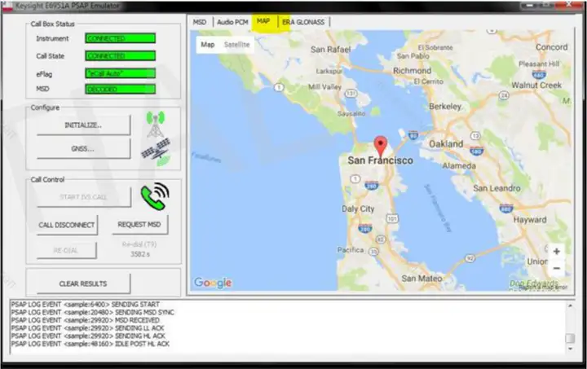Open the MSD tab

(200, 22)
